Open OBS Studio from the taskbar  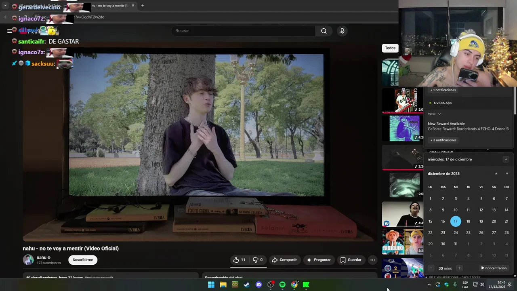point(271,285)
